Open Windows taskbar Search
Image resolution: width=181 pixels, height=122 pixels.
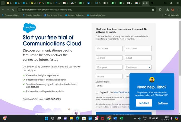pyautogui.click(x=53, y=118)
